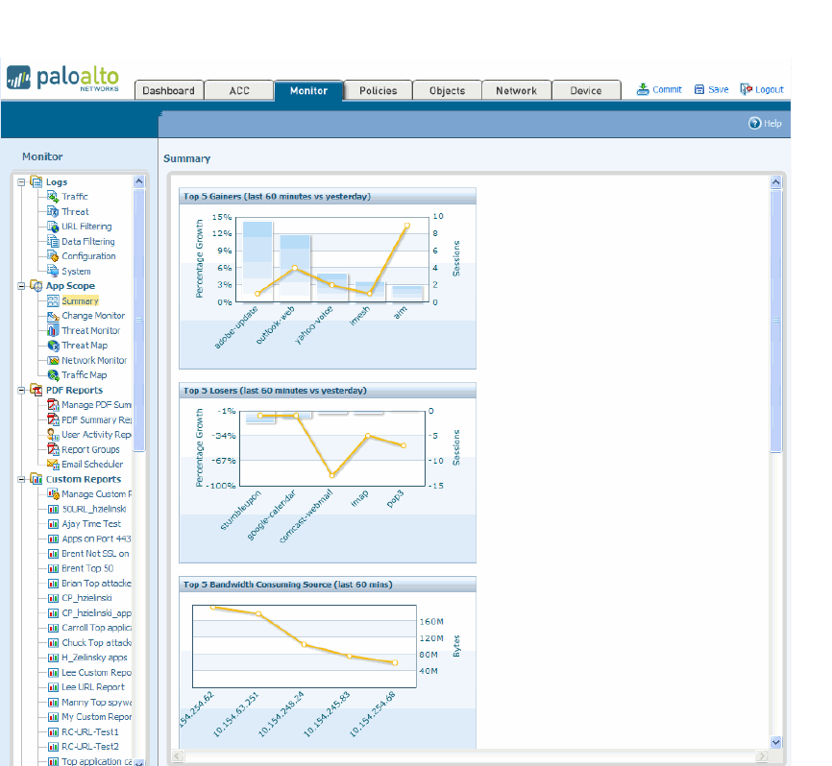Click the Data Filtering icon

53,241
